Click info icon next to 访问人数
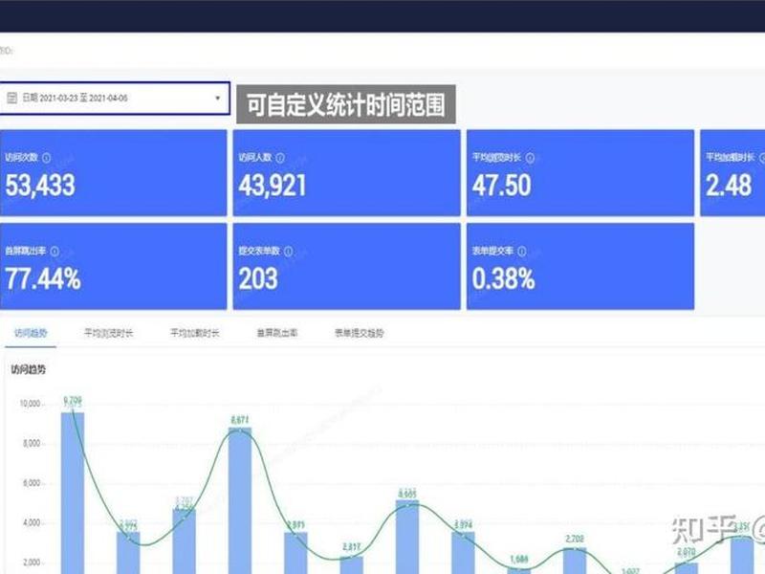 coord(280,158)
